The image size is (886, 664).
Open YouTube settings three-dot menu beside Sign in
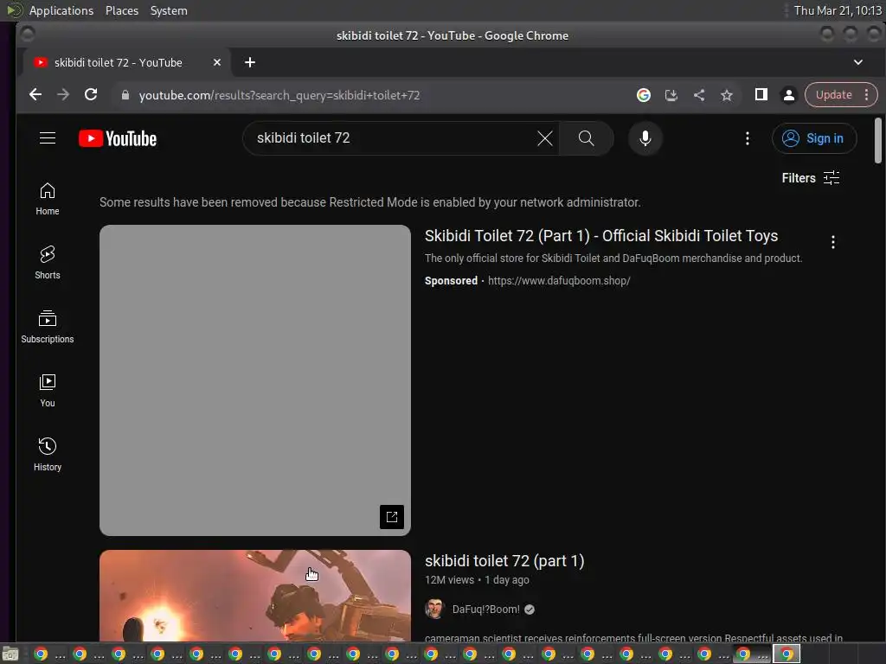point(747,138)
